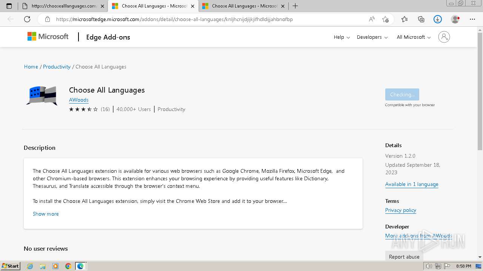Navigate to Home breadcrumb link
Image resolution: width=483 pixels, height=271 pixels.
(31, 67)
